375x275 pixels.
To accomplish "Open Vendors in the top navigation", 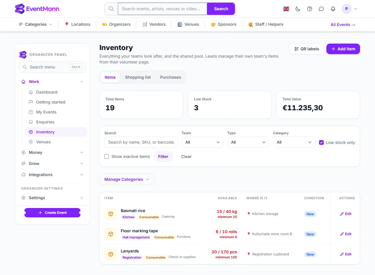I will click(154, 24).
